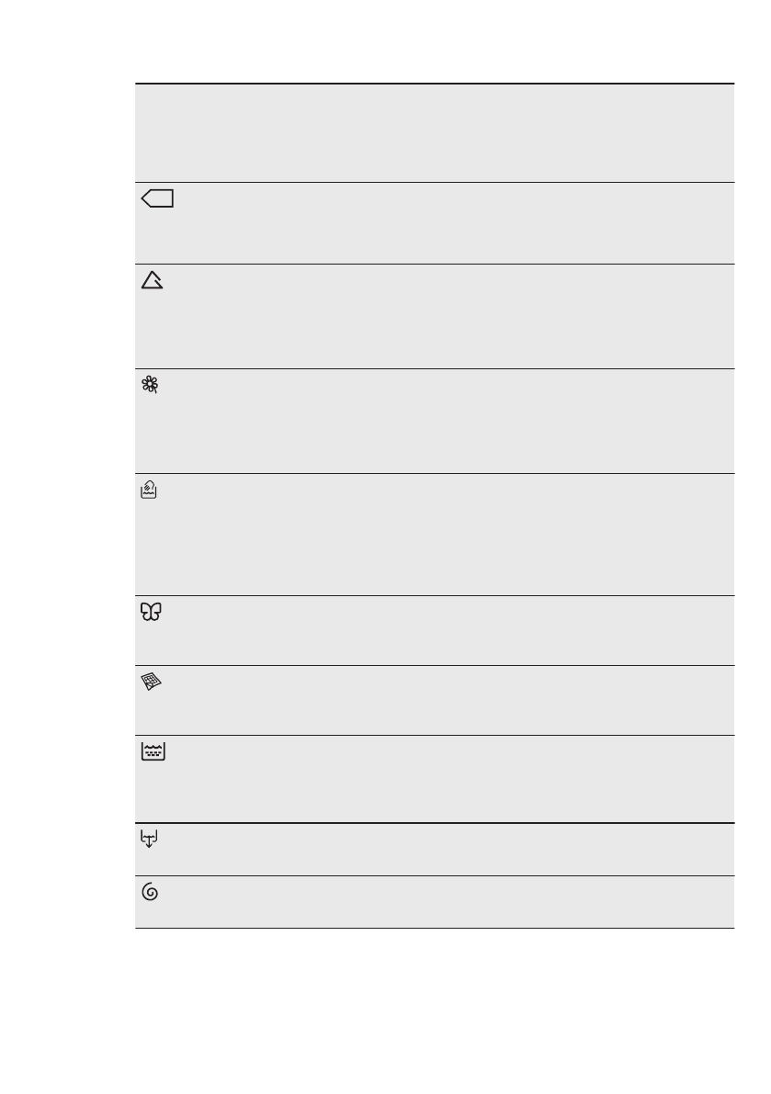Select the drain arrow icon

pos(150,839)
